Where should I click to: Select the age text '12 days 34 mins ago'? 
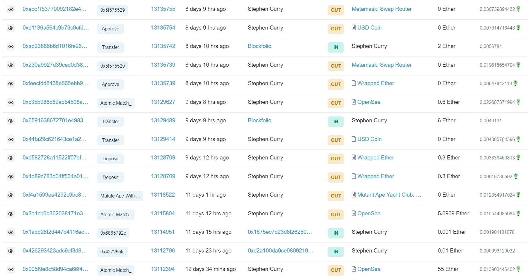point(211,269)
